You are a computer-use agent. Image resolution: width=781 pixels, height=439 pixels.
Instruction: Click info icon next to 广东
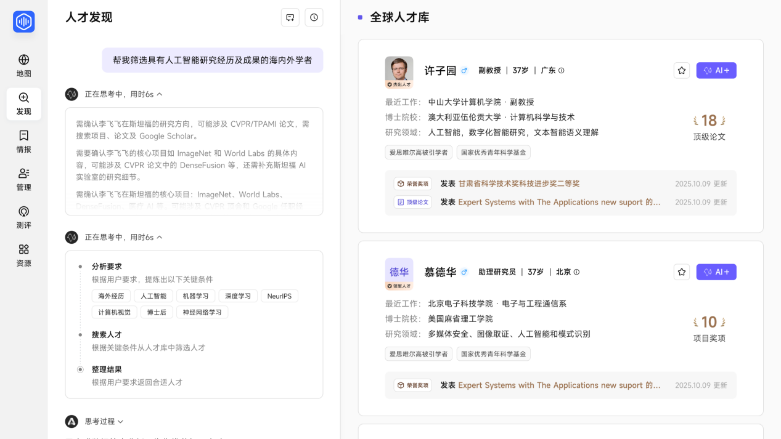[x=562, y=71]
